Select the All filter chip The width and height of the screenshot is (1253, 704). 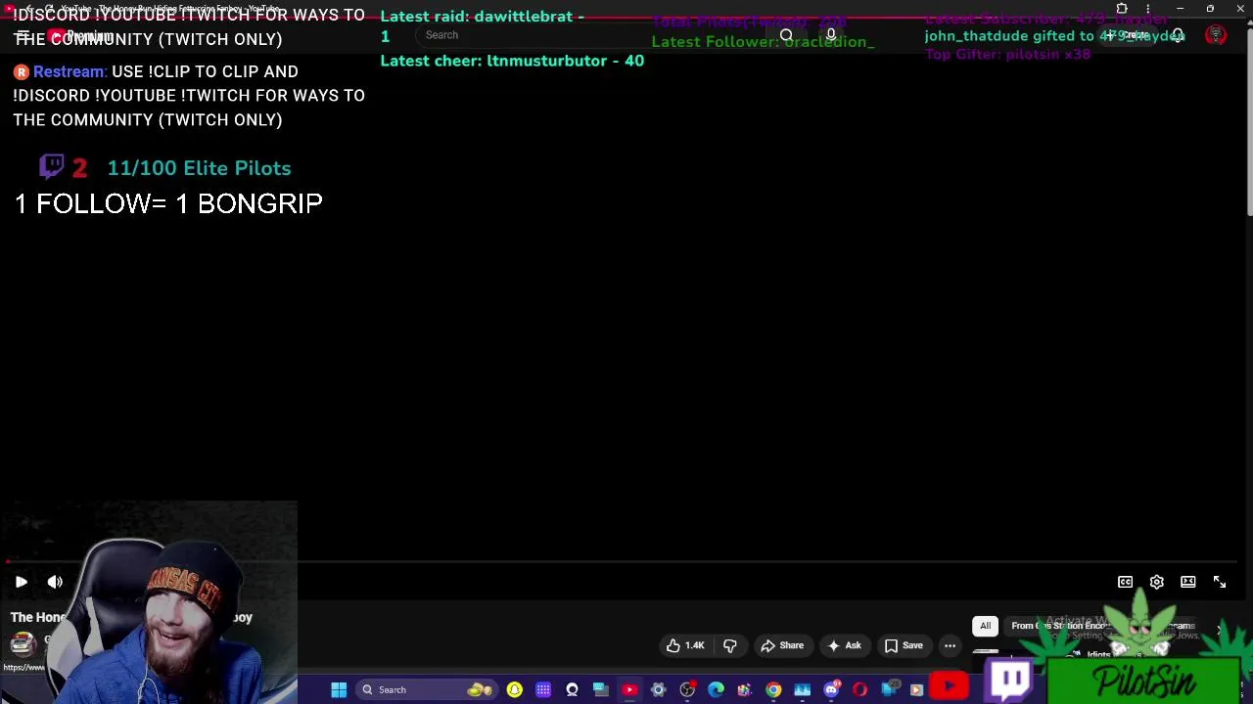click(986, 626)
